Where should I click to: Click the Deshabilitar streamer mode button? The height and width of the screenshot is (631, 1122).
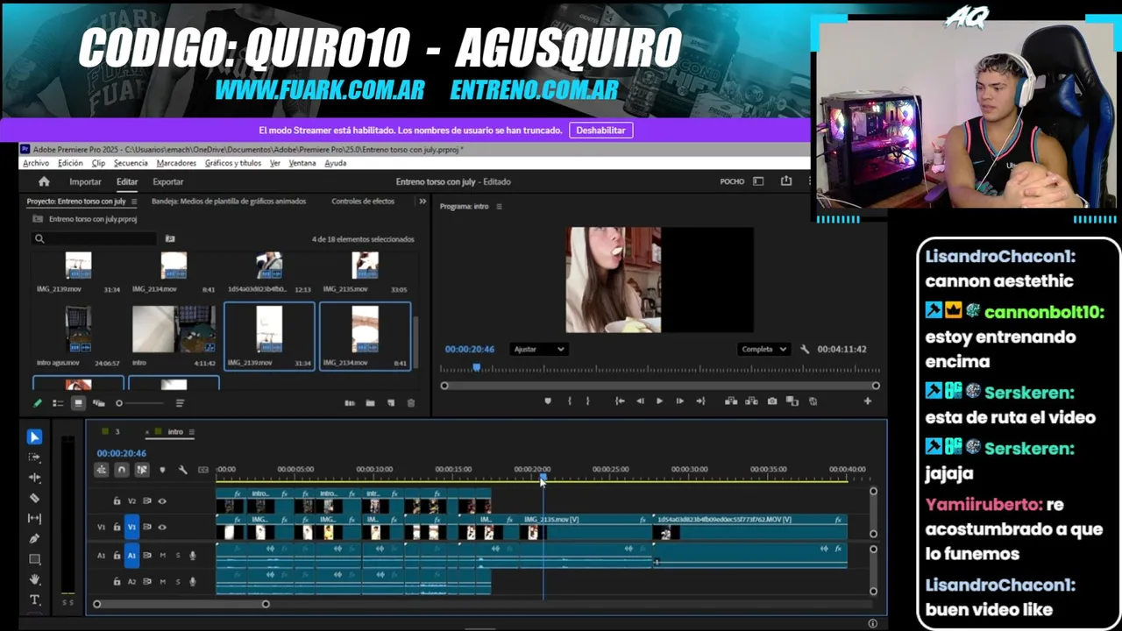coord(600,130)
